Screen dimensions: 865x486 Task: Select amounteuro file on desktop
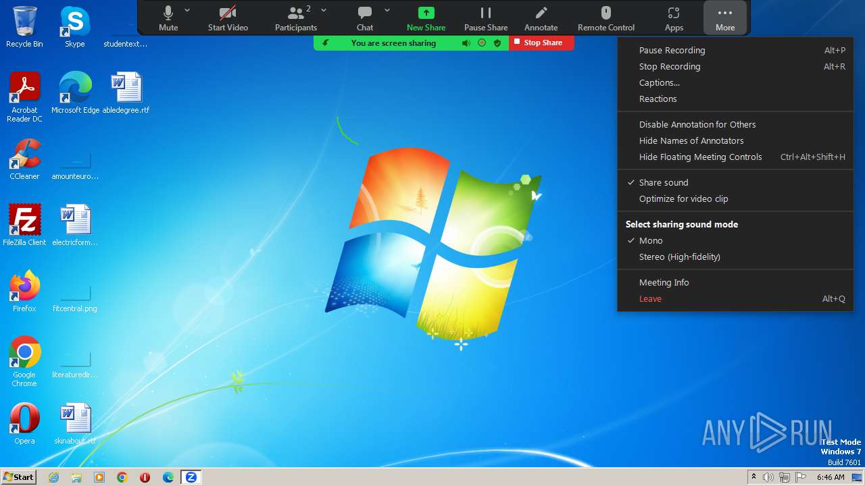pos(75,167)
